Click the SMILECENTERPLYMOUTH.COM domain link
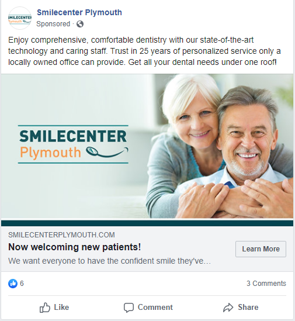Image resolution: width=295 pixels, height=321 pixels. (x=61, y=235)
